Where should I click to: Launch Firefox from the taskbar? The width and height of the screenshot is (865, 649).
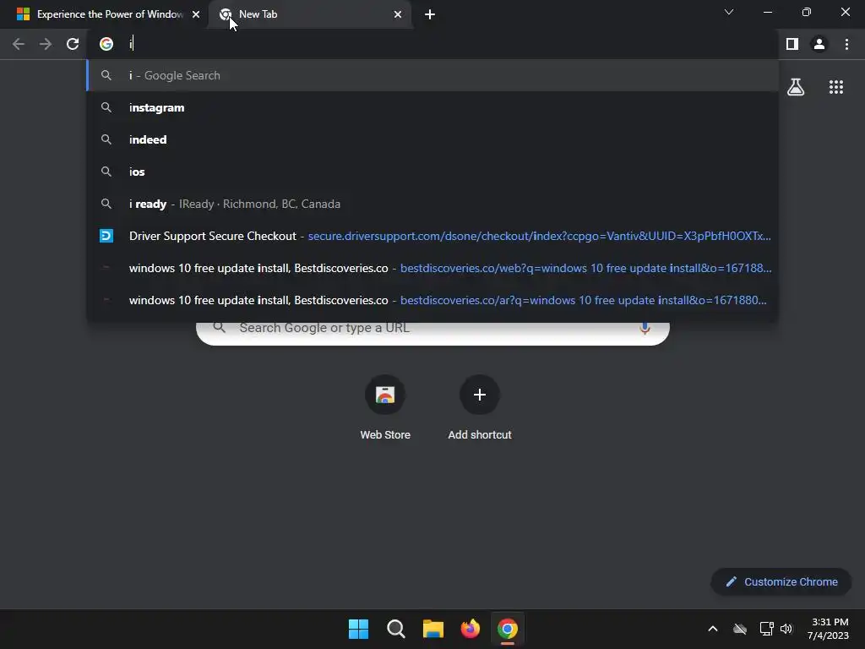pyautogui.click(x=470, y=629)
